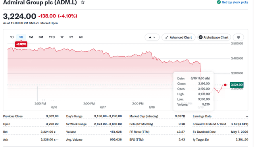254x147 pixels.
Task: Click the Open value 3,292.00
Action: (52, 124)
